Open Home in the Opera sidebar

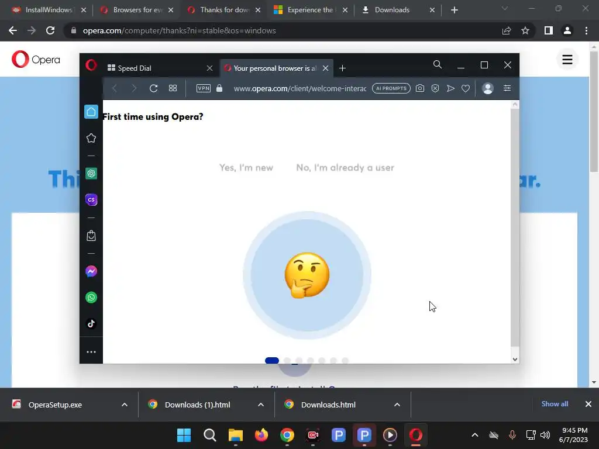(91, 112)
